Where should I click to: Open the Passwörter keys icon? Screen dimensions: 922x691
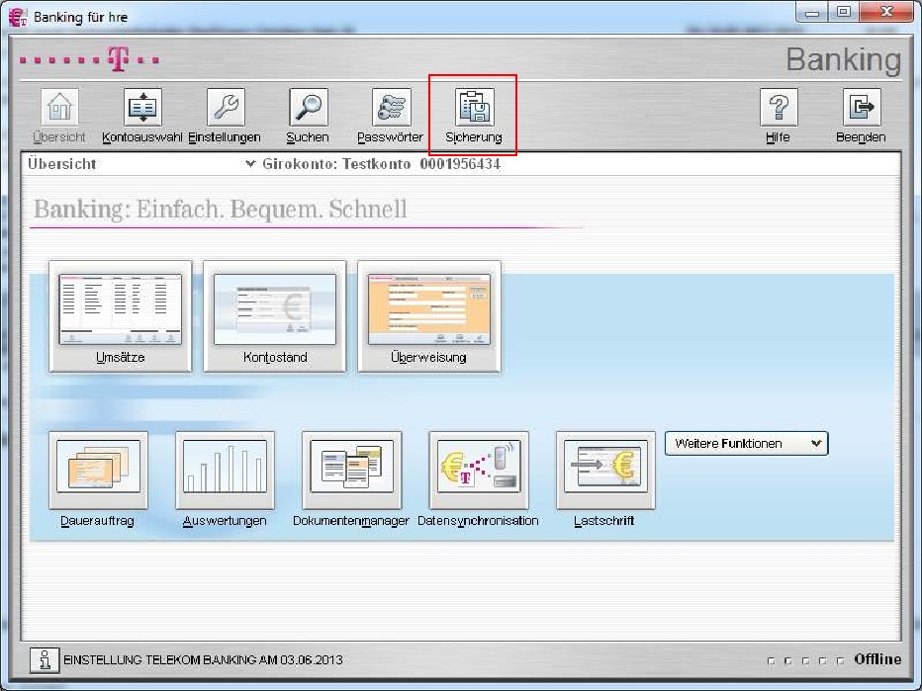click(391, 108)
